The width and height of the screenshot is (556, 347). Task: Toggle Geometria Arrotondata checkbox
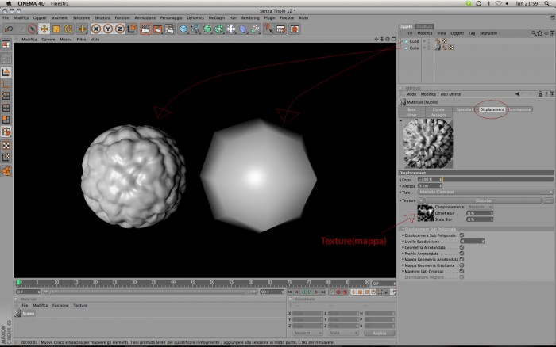tap(461, 247)
